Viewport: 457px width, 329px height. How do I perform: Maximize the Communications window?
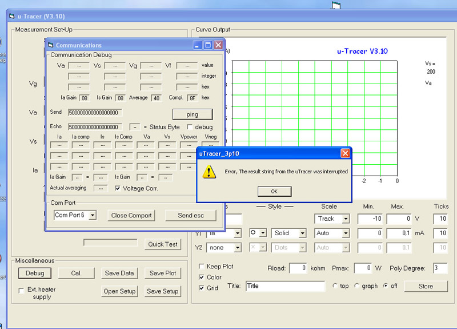coord(208,45)
